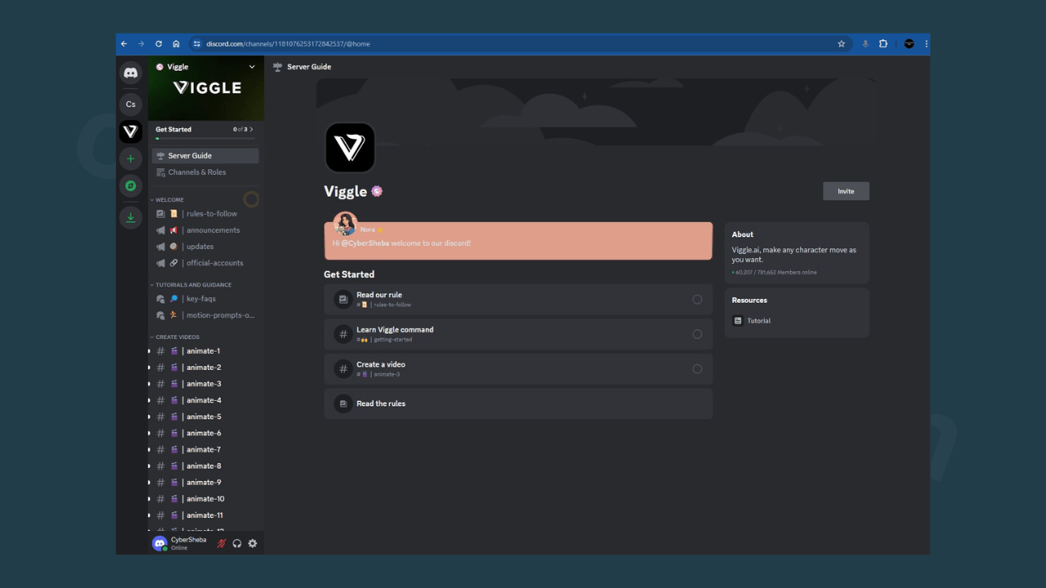Click @CyberSheba mention in welcome message
Screen dimensions: 1046x588
click(364, 243)
